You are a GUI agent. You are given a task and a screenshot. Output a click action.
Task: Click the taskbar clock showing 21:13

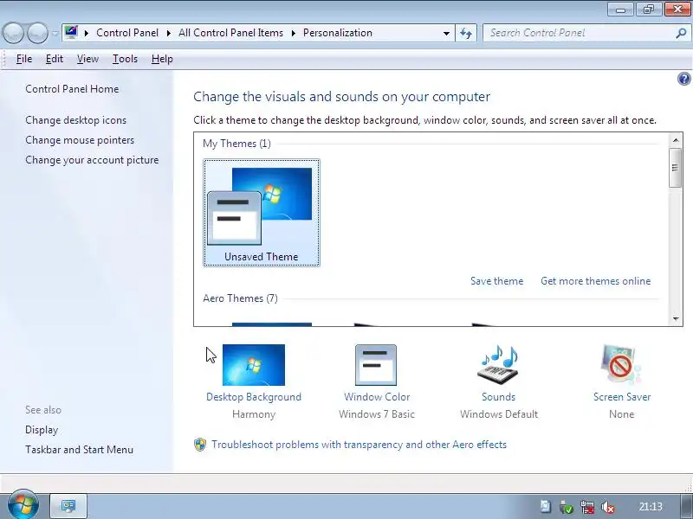click(651, 507)
